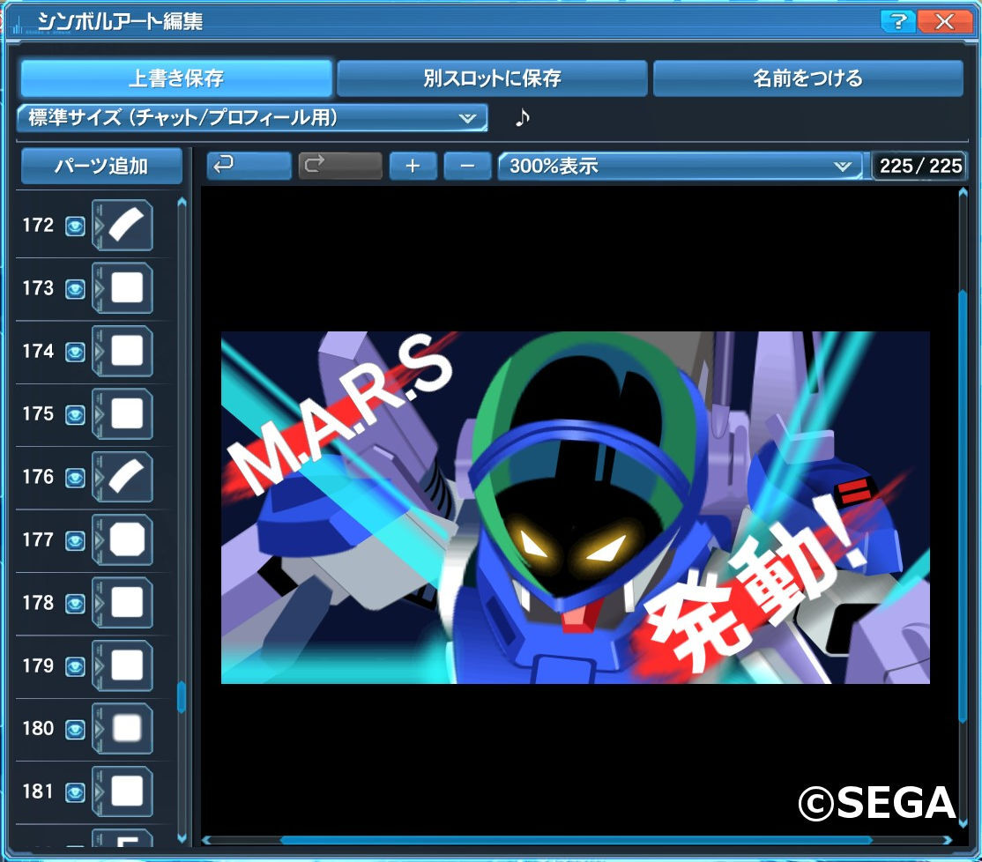
Task: Click the canvas horizontal scrollbar thumb
Action: click(577, 840)
